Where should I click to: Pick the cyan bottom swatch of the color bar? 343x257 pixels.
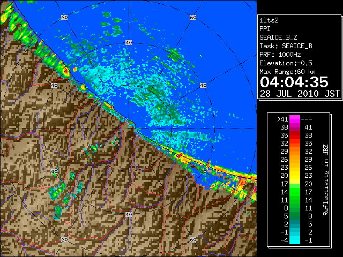(x=295, y=240)
